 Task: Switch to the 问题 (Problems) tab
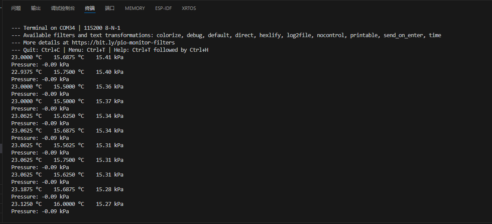(x=16, y=8)
